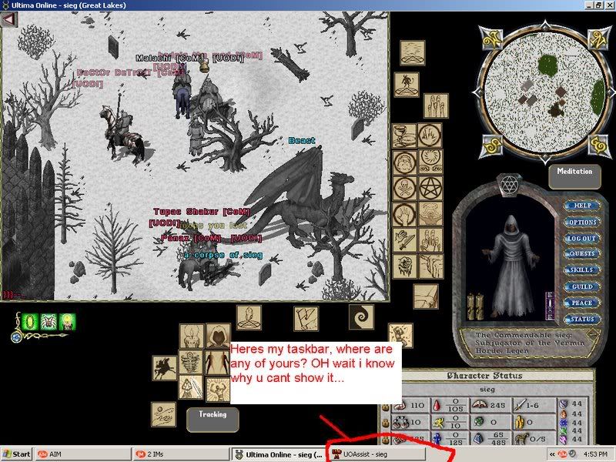Cast the goblet and plate food spell
This screenshot has width=616, height=462.
[405, 136]
